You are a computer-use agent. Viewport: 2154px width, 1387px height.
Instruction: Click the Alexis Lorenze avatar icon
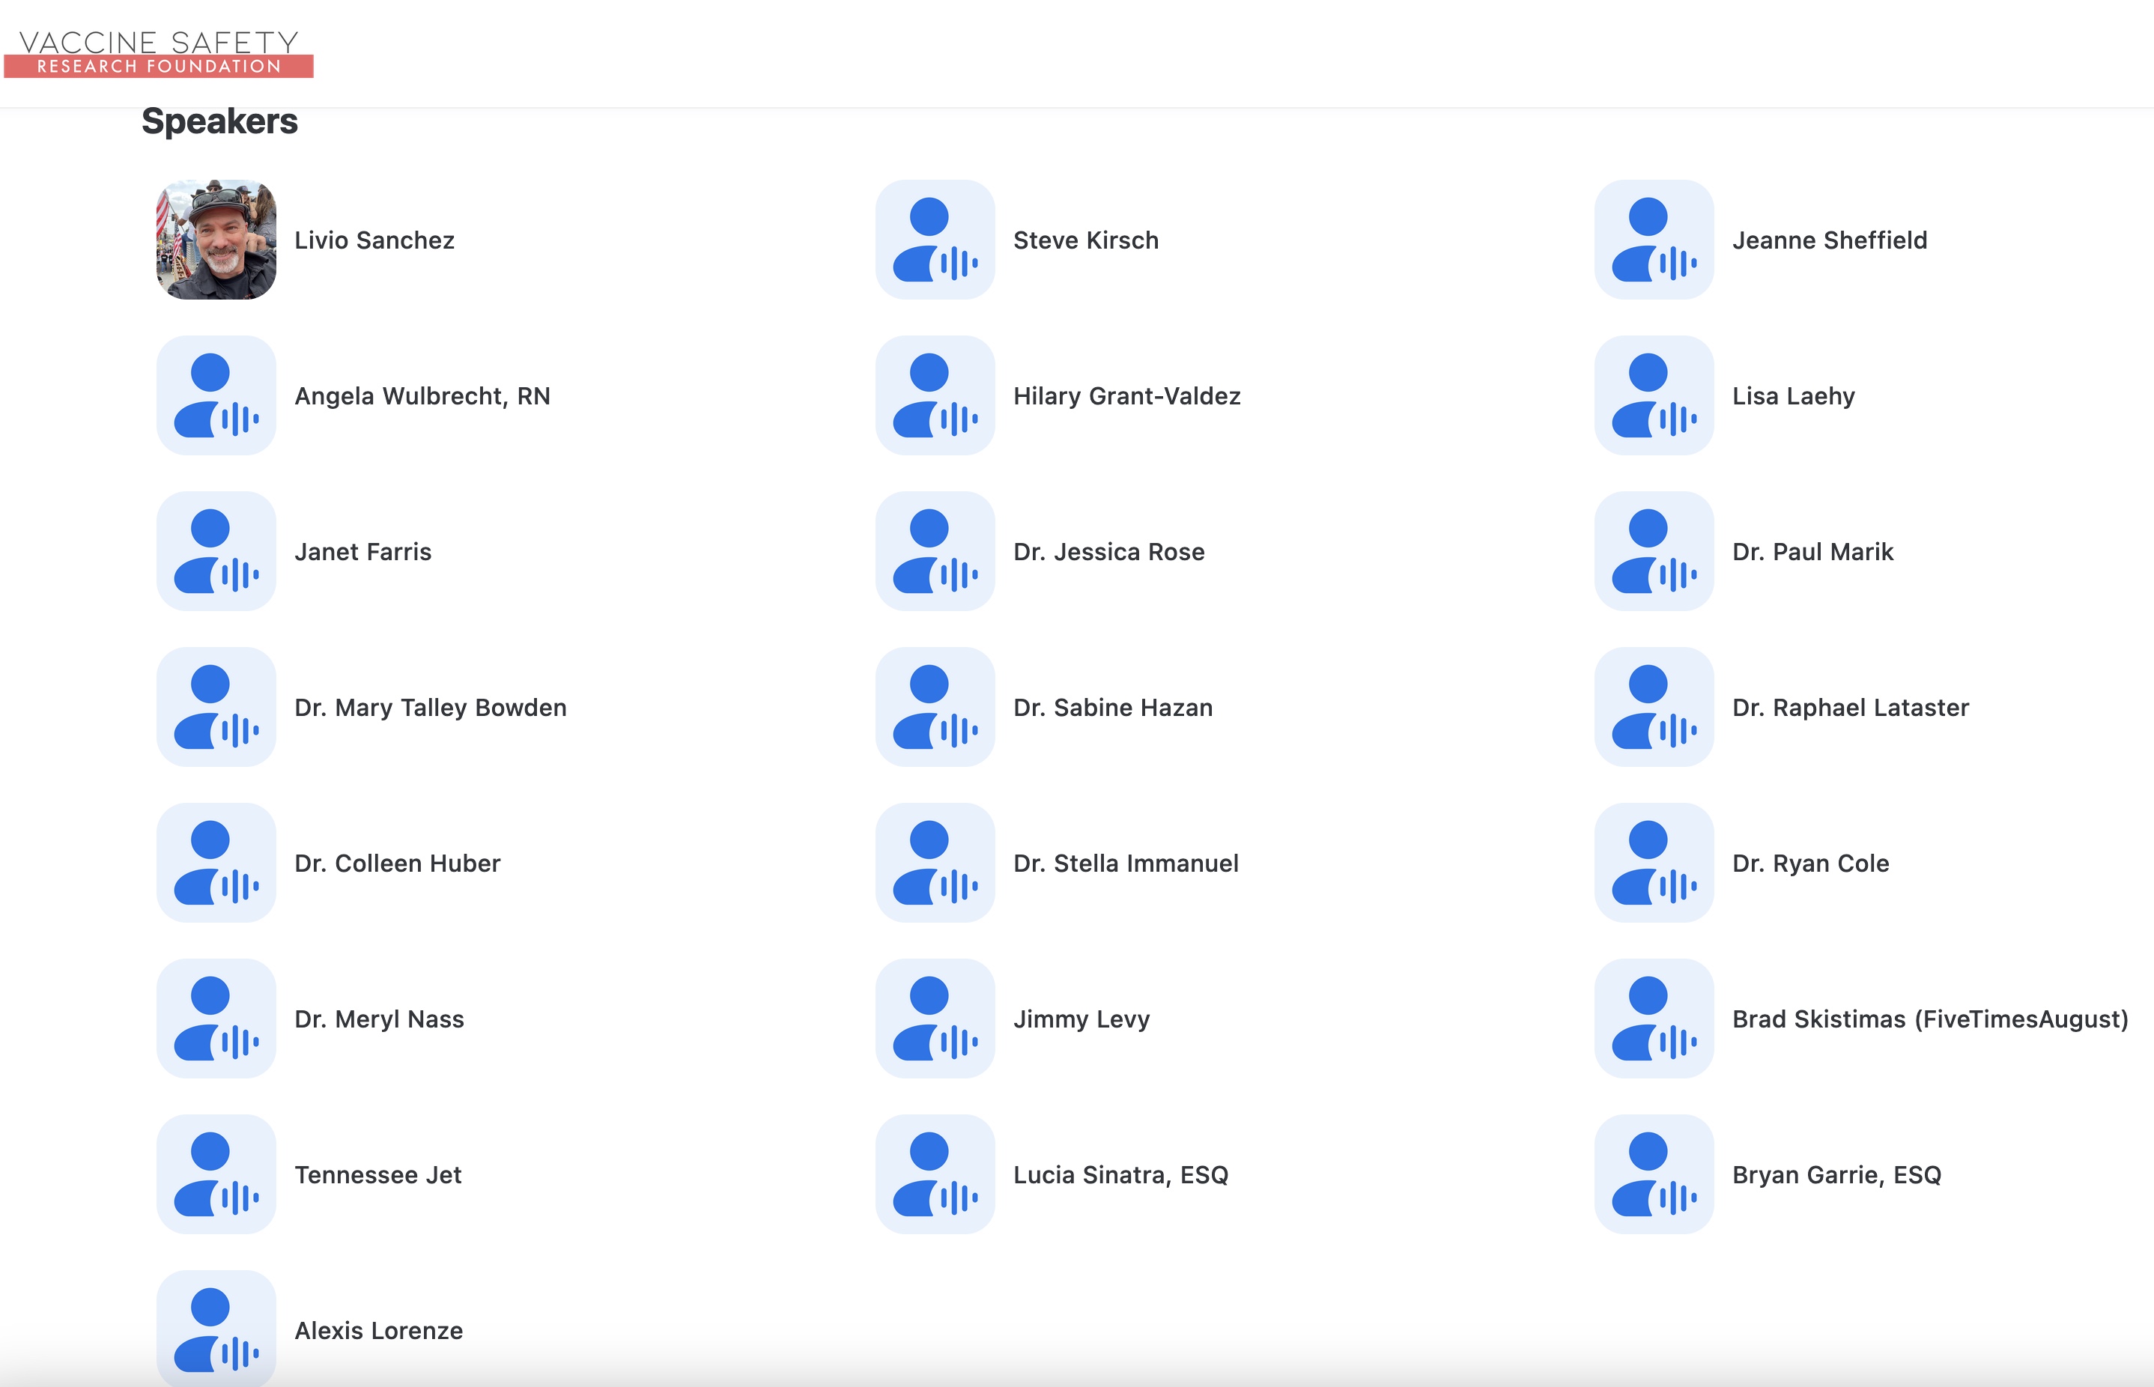216,1329
